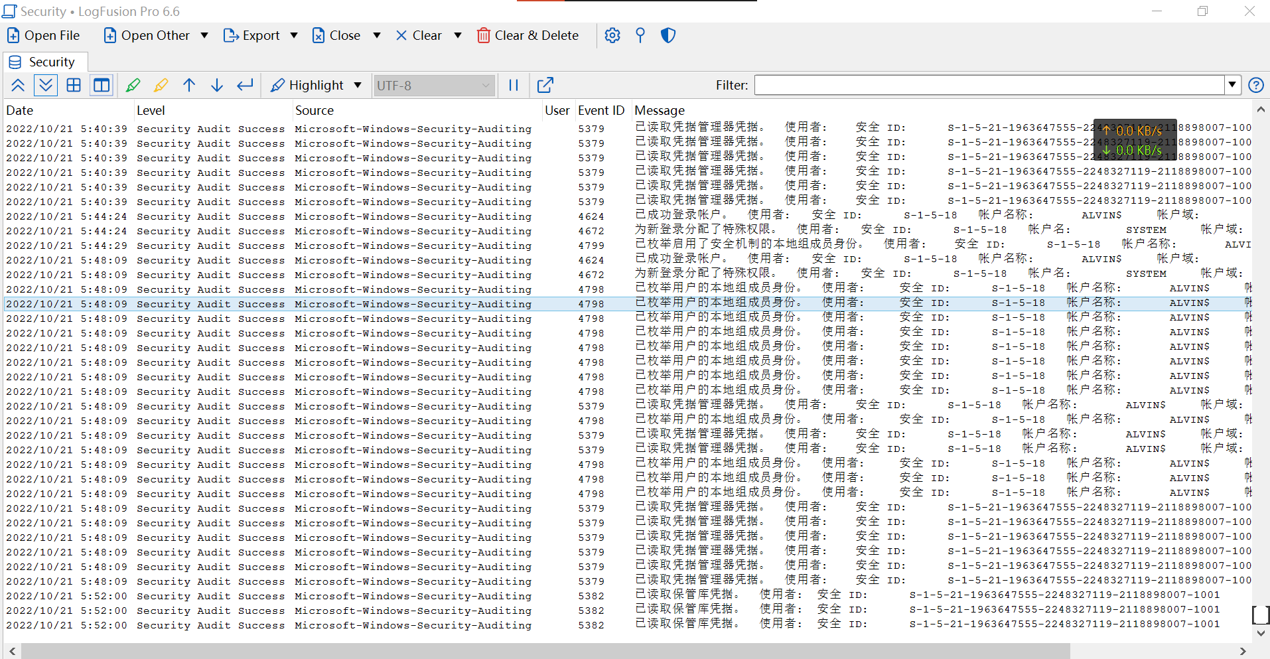Click into the Filter input field

point(989,85)
